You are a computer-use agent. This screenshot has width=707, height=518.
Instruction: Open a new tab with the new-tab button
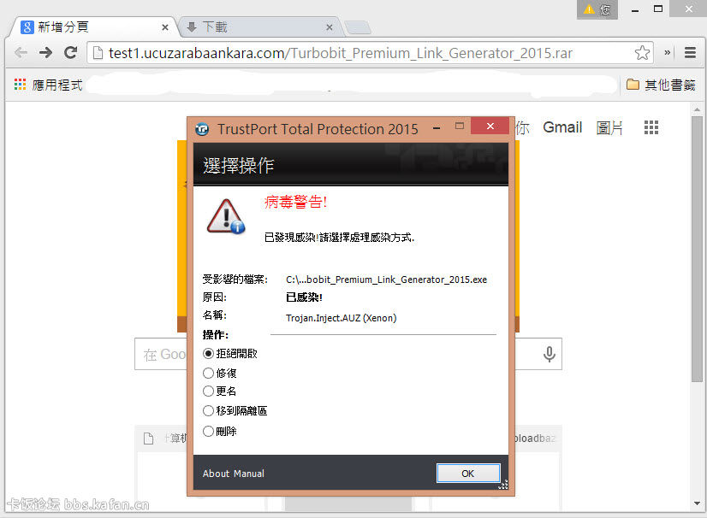359,27
